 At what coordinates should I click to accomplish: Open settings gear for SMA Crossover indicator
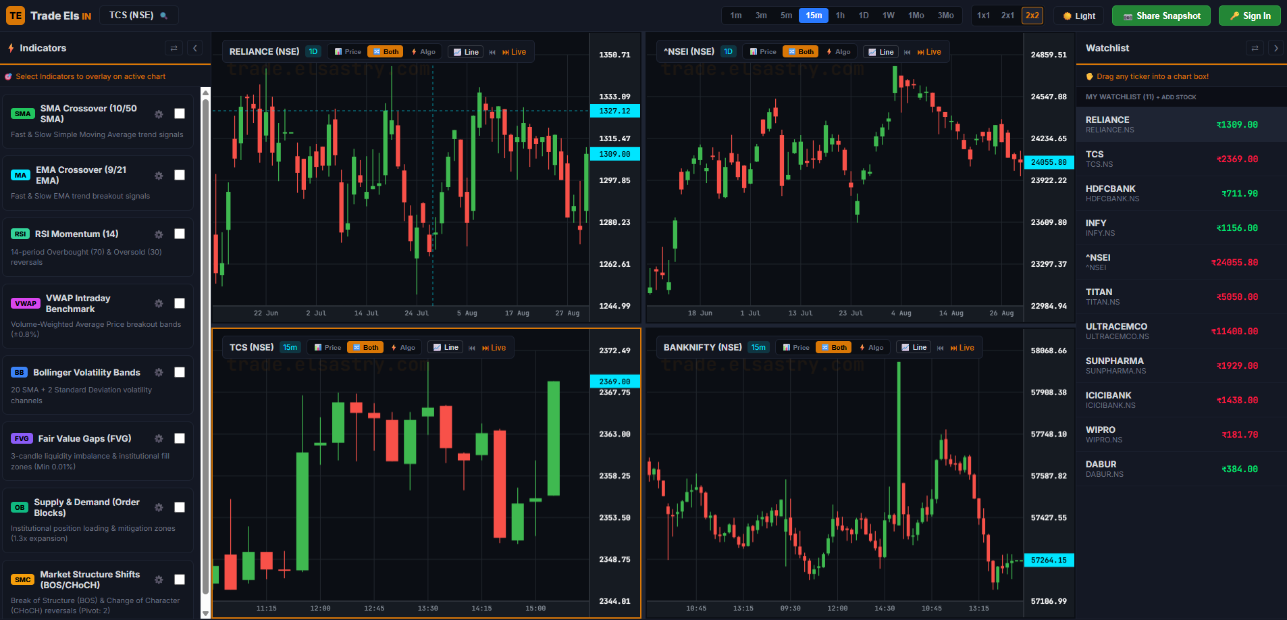(x=159, y=114)
